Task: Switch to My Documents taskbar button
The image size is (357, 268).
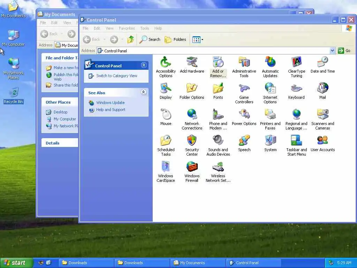Action: pyautogui.click(x=197, y=263)
